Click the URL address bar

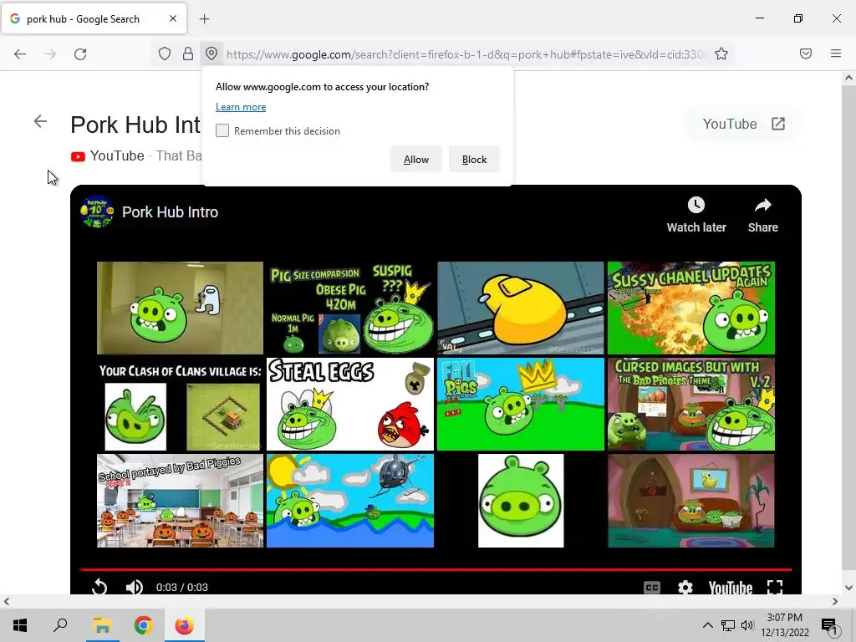click(x=464, y=54)
